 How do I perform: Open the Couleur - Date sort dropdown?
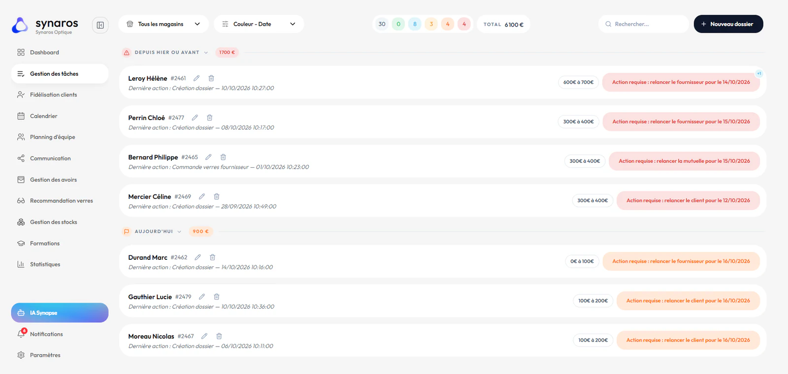click(259, 24)
